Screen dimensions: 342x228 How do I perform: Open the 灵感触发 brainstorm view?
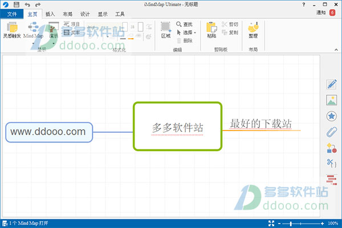coord(12,30)
